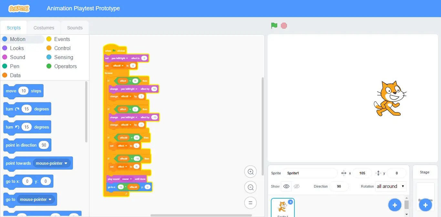Switch to the Sounds tab
Viewport: 441px width, 217px height.
[x=75, y=28]
